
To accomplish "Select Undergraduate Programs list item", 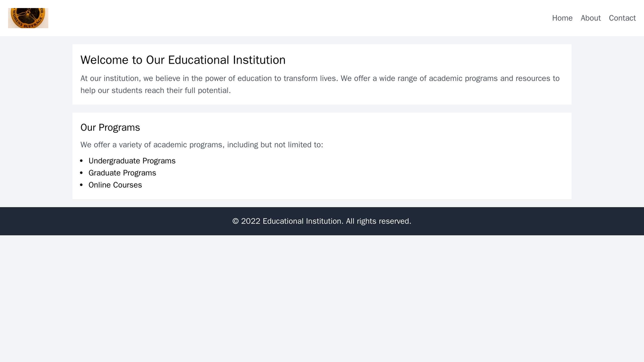I will pyautogui.click(x=131, y=161).
